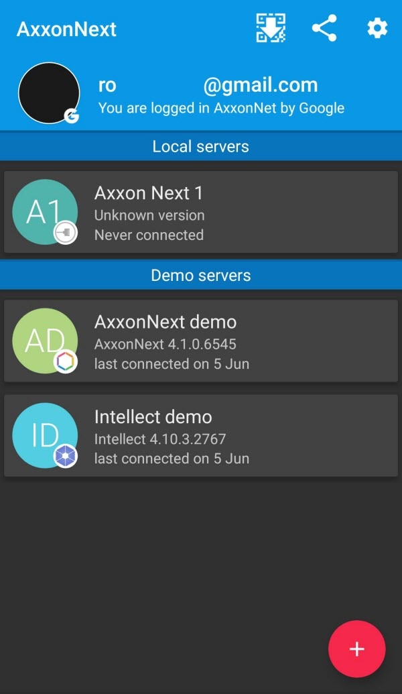Click the AD demo server avatar
This screenshot has height=694, width=402.
[x=42, y=339]
